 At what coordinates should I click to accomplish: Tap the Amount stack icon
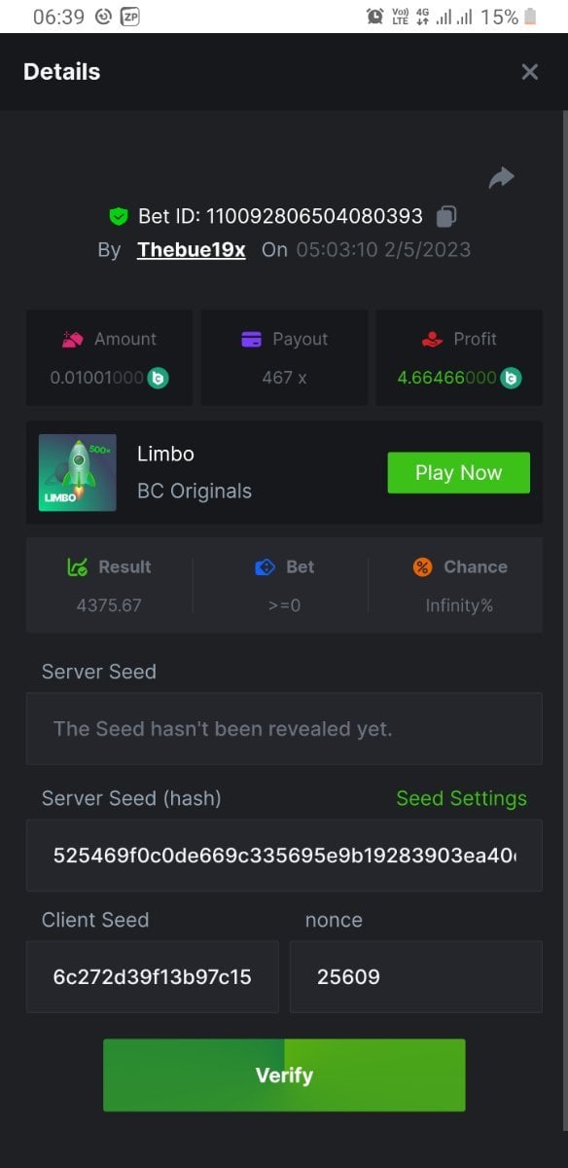click(73, 339)
